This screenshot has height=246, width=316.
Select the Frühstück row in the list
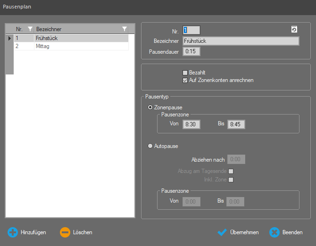click(x=71, y=38)
